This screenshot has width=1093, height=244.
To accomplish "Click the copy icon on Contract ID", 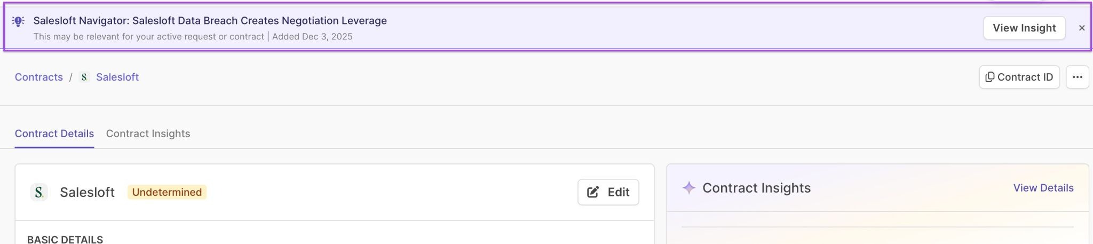I will point(989,77).
